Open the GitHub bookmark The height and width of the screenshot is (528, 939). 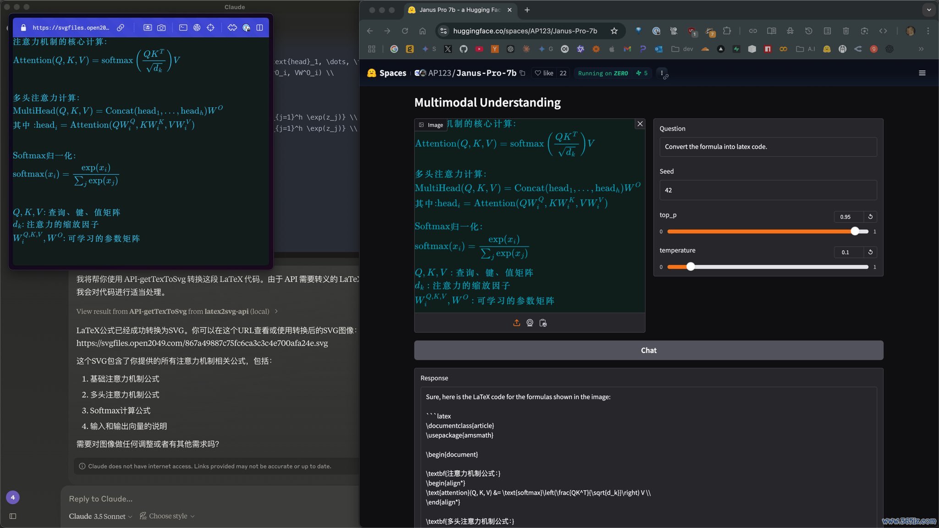(x=464, y=49)
